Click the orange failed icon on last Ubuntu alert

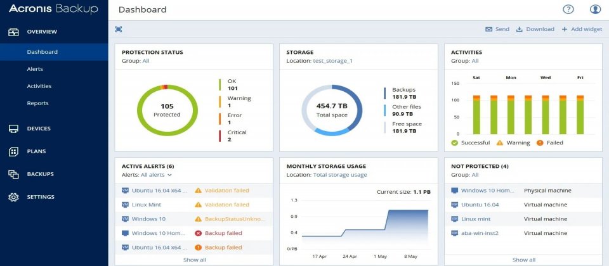pos(198,248)
